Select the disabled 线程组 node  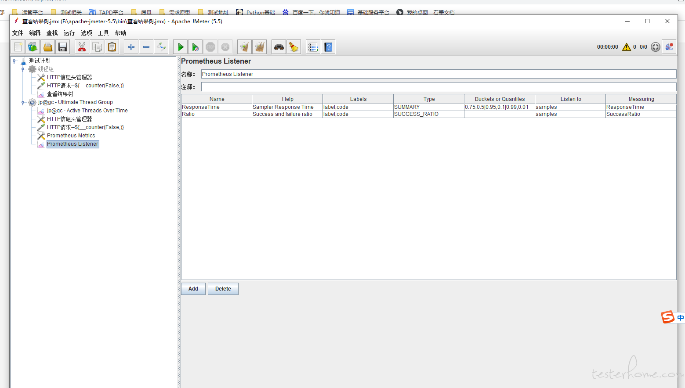coord(46,69)
